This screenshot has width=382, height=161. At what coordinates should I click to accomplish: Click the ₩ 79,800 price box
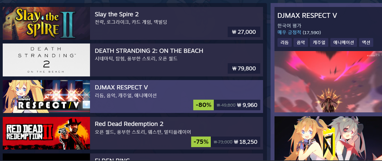[244, 68]
